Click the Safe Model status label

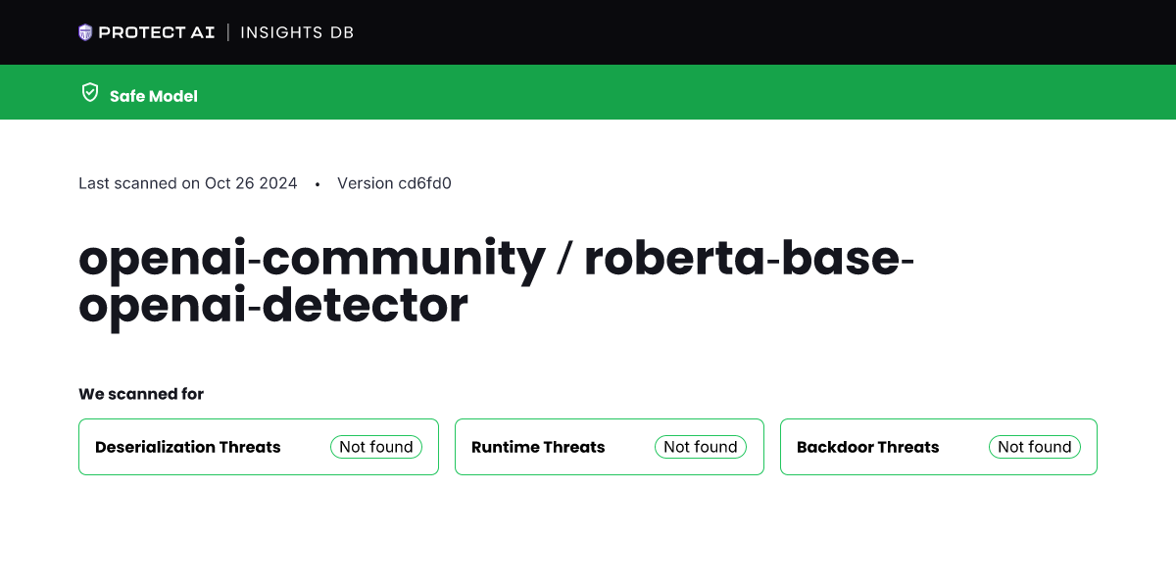click(154, 96)
